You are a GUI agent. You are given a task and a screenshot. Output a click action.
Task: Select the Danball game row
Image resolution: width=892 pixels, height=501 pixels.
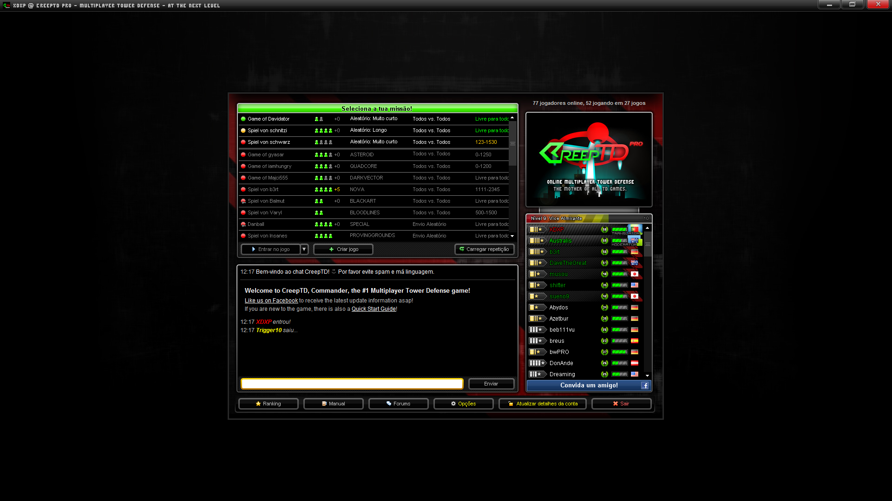(374, 224)
